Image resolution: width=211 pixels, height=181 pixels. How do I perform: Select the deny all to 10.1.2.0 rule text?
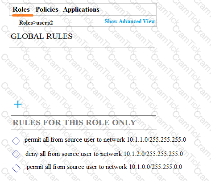coord(104,154)
